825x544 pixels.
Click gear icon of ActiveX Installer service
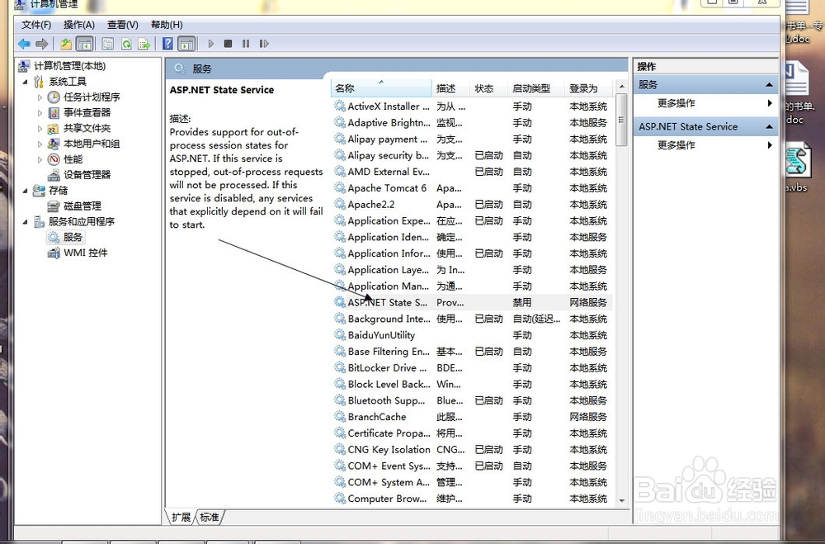(x=340, y=106)
